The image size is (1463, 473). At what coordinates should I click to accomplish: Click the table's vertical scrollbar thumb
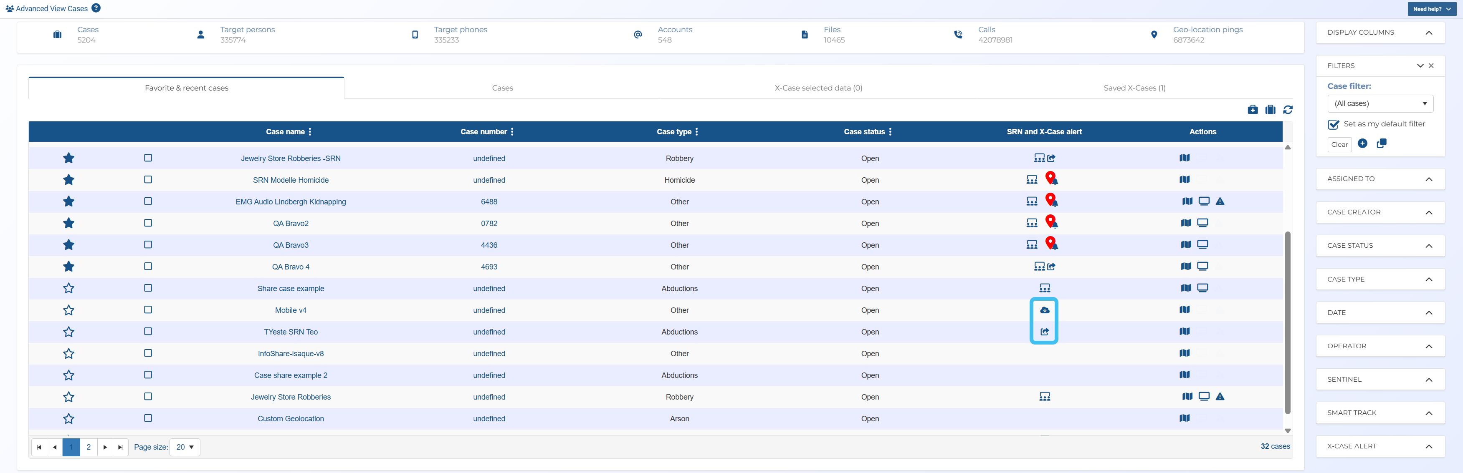tap(1288, 323)
